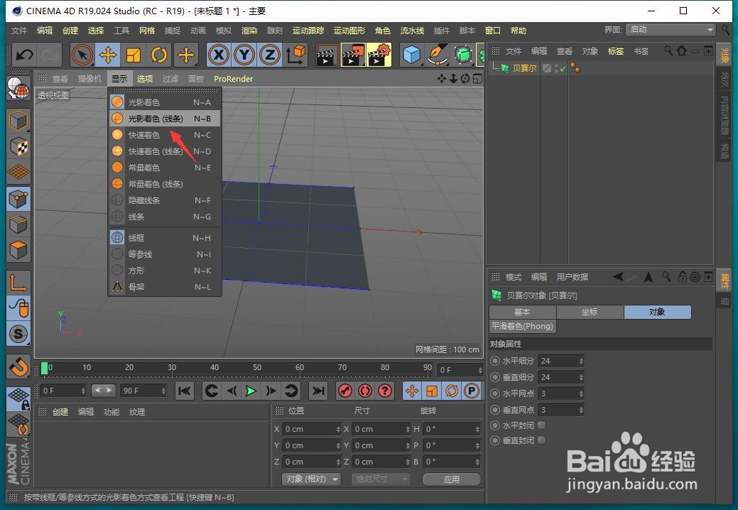Image resolution: width=738 pixels, height=510 pixels.
Task: Open 绝对尺寸 dropdown
Action: coord(381,479)
